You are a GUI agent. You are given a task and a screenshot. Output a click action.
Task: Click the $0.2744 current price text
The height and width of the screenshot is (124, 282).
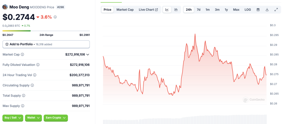click(x=18, y=17)
